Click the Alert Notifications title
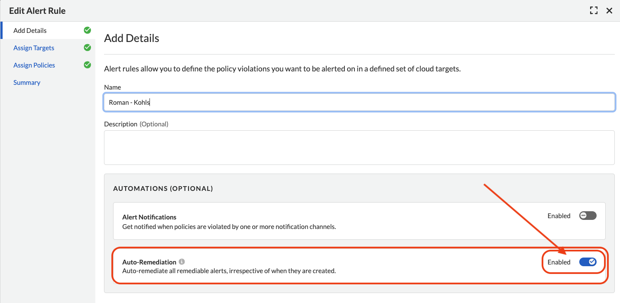 pos(149,217)
